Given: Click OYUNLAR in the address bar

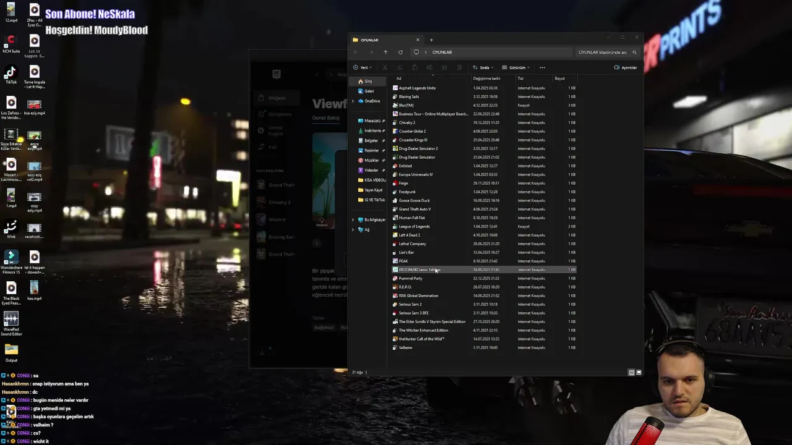Looking at the screenshot, I should (442, 52).
